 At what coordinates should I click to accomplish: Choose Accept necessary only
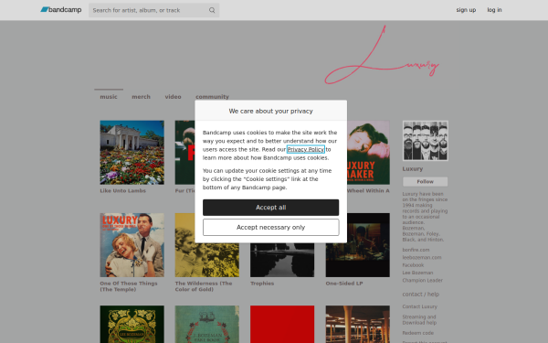coord(271,227)
